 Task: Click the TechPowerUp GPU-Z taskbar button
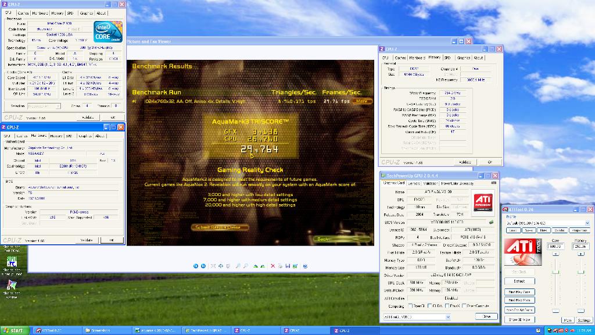(x=206, y=330)
